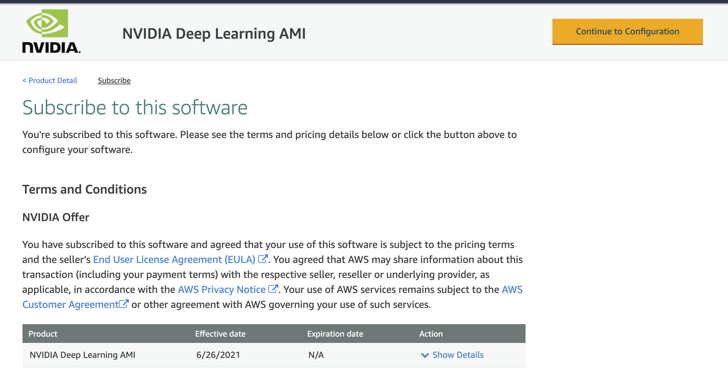Click the external-link icon after Customer Agreement
The height and width of the screenshot is (381, 728).
[x=124, y=304]
